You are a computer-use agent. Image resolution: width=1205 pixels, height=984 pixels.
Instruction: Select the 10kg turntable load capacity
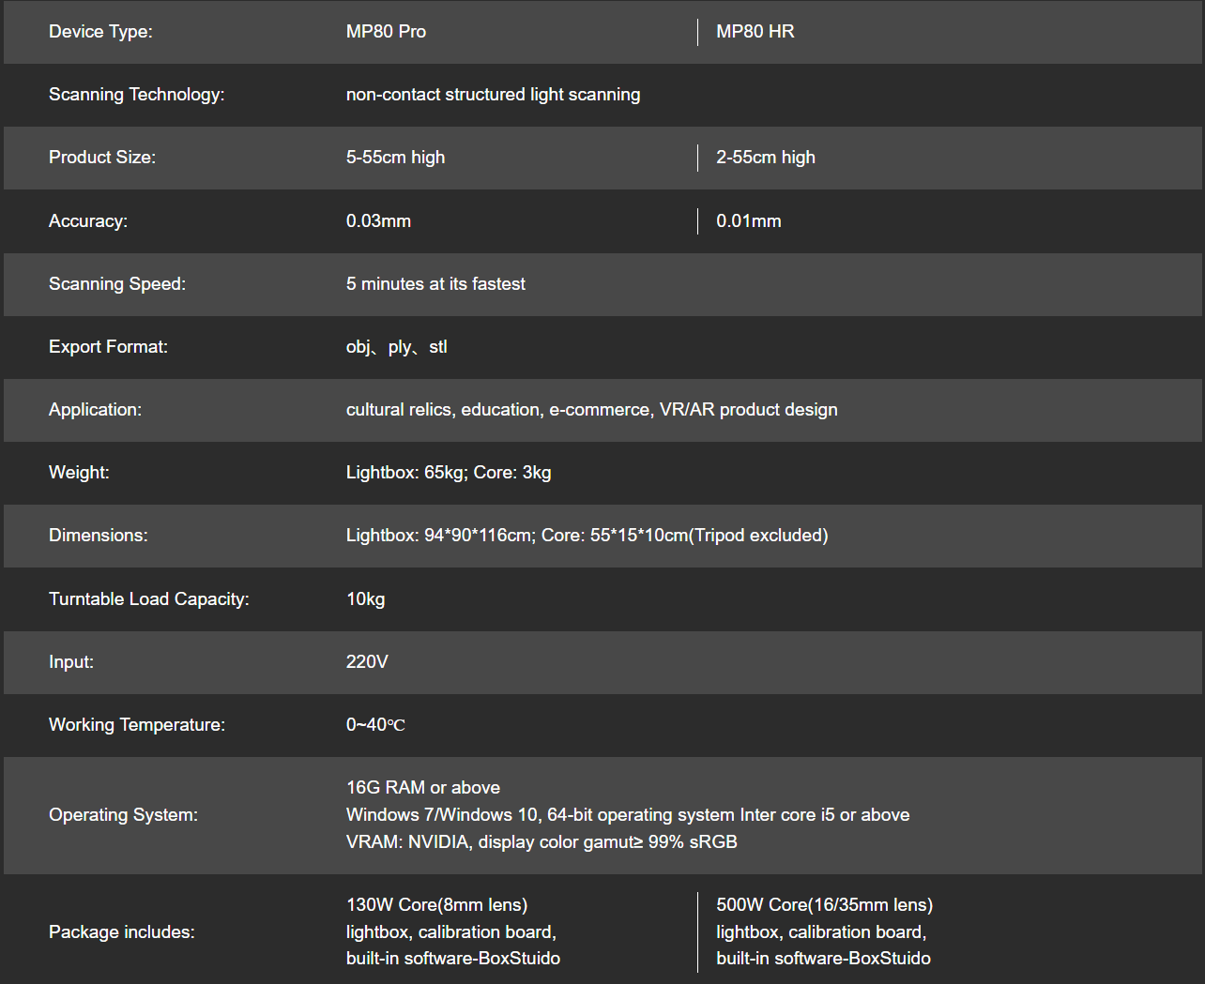point(365,599)
